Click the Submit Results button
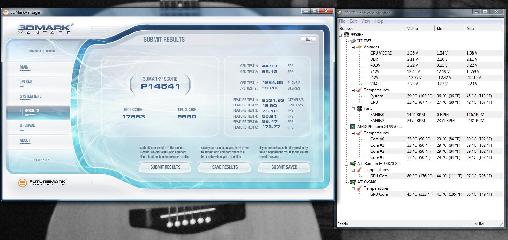508x240 pixels. point(165,167)
